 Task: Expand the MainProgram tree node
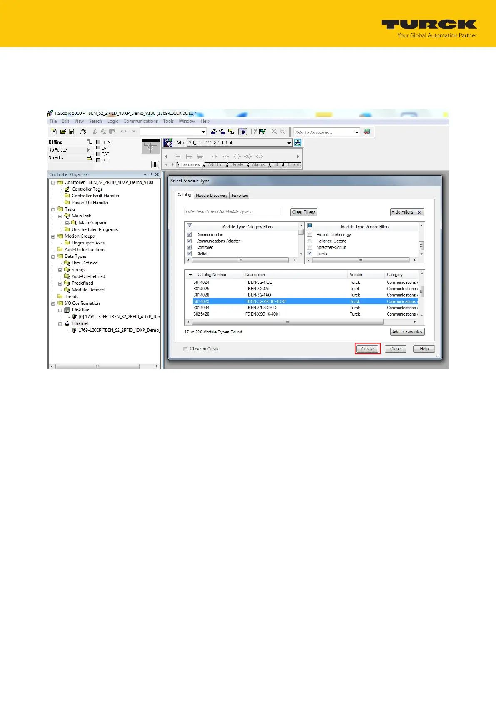click(x=67, y=223)
